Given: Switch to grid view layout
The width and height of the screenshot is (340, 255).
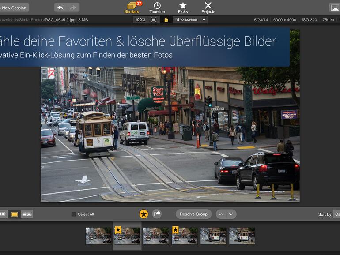Looking at the screenshot, I should [3, 214].
